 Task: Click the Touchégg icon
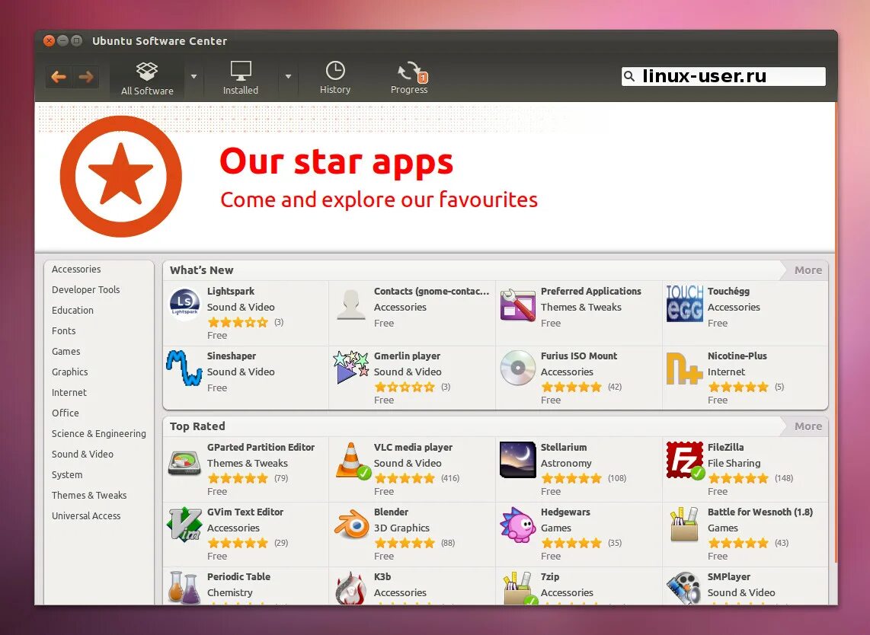[x=685, y=304]
